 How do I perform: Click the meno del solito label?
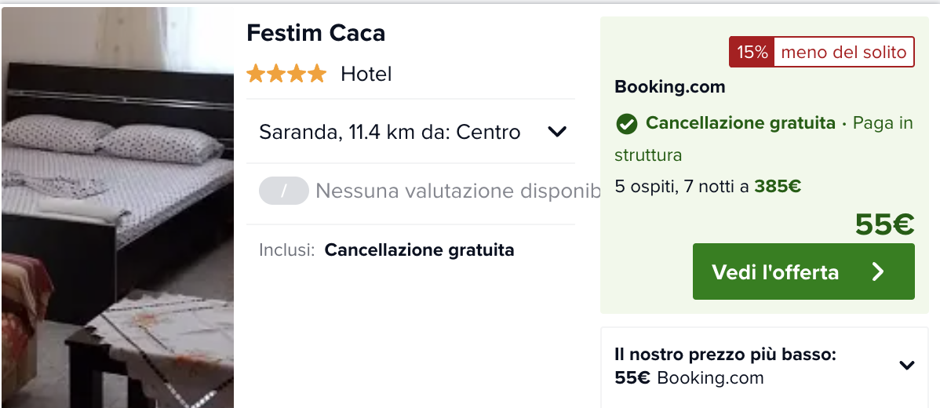click(x=844, y=52)
